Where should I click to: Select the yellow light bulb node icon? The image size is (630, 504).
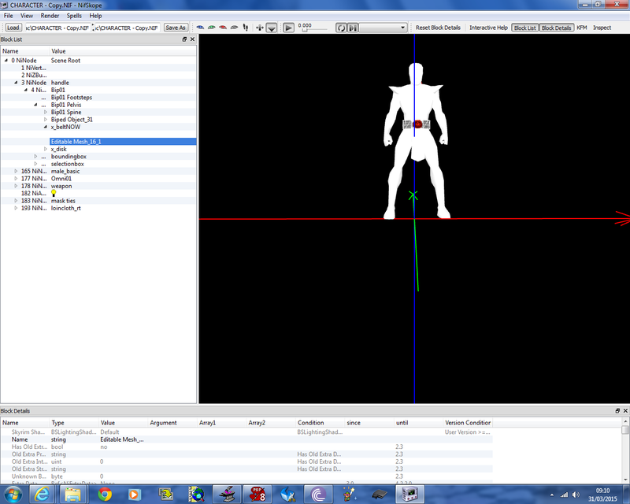(54, 193)
